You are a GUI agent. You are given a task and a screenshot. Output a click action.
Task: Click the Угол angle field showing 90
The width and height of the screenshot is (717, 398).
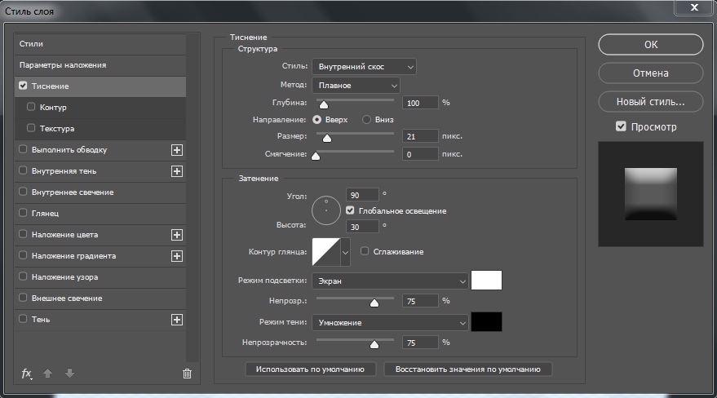[x=363, y=195]
